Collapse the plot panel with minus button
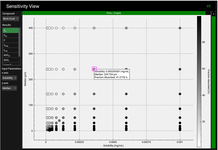The height and width of the screenshot is (150, 218). 208,13
